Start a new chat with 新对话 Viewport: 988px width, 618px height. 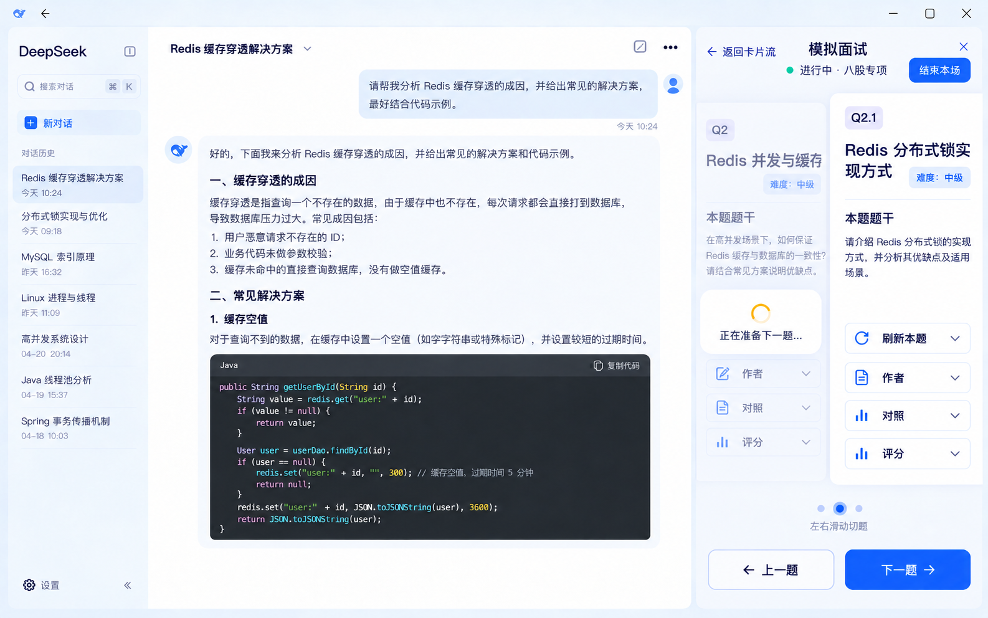[x=78, y=123]
